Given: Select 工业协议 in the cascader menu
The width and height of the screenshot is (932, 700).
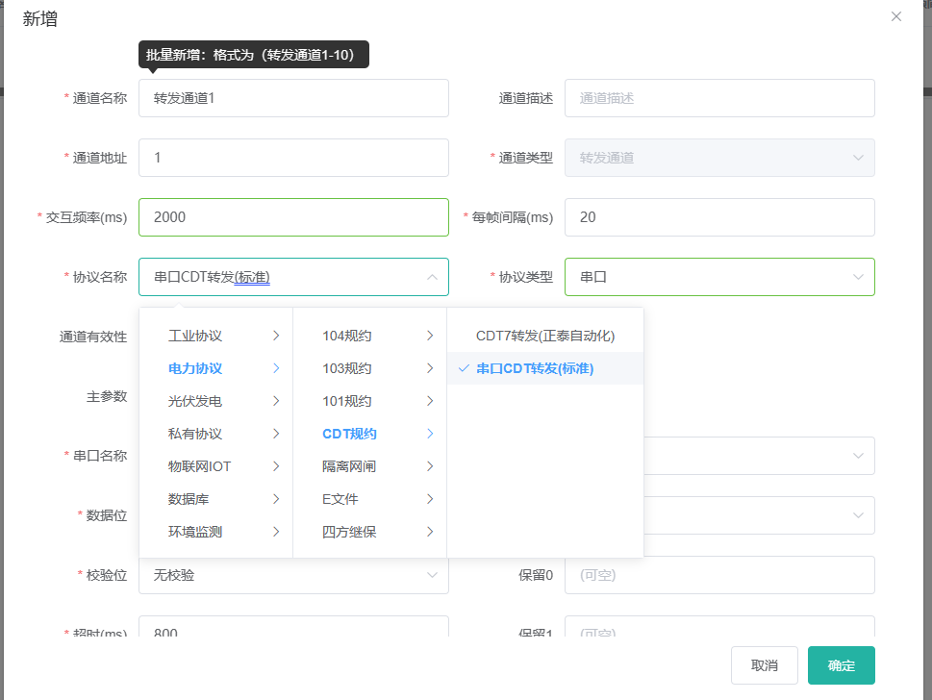Looking at the screenshot, I should tap(216, 336).
